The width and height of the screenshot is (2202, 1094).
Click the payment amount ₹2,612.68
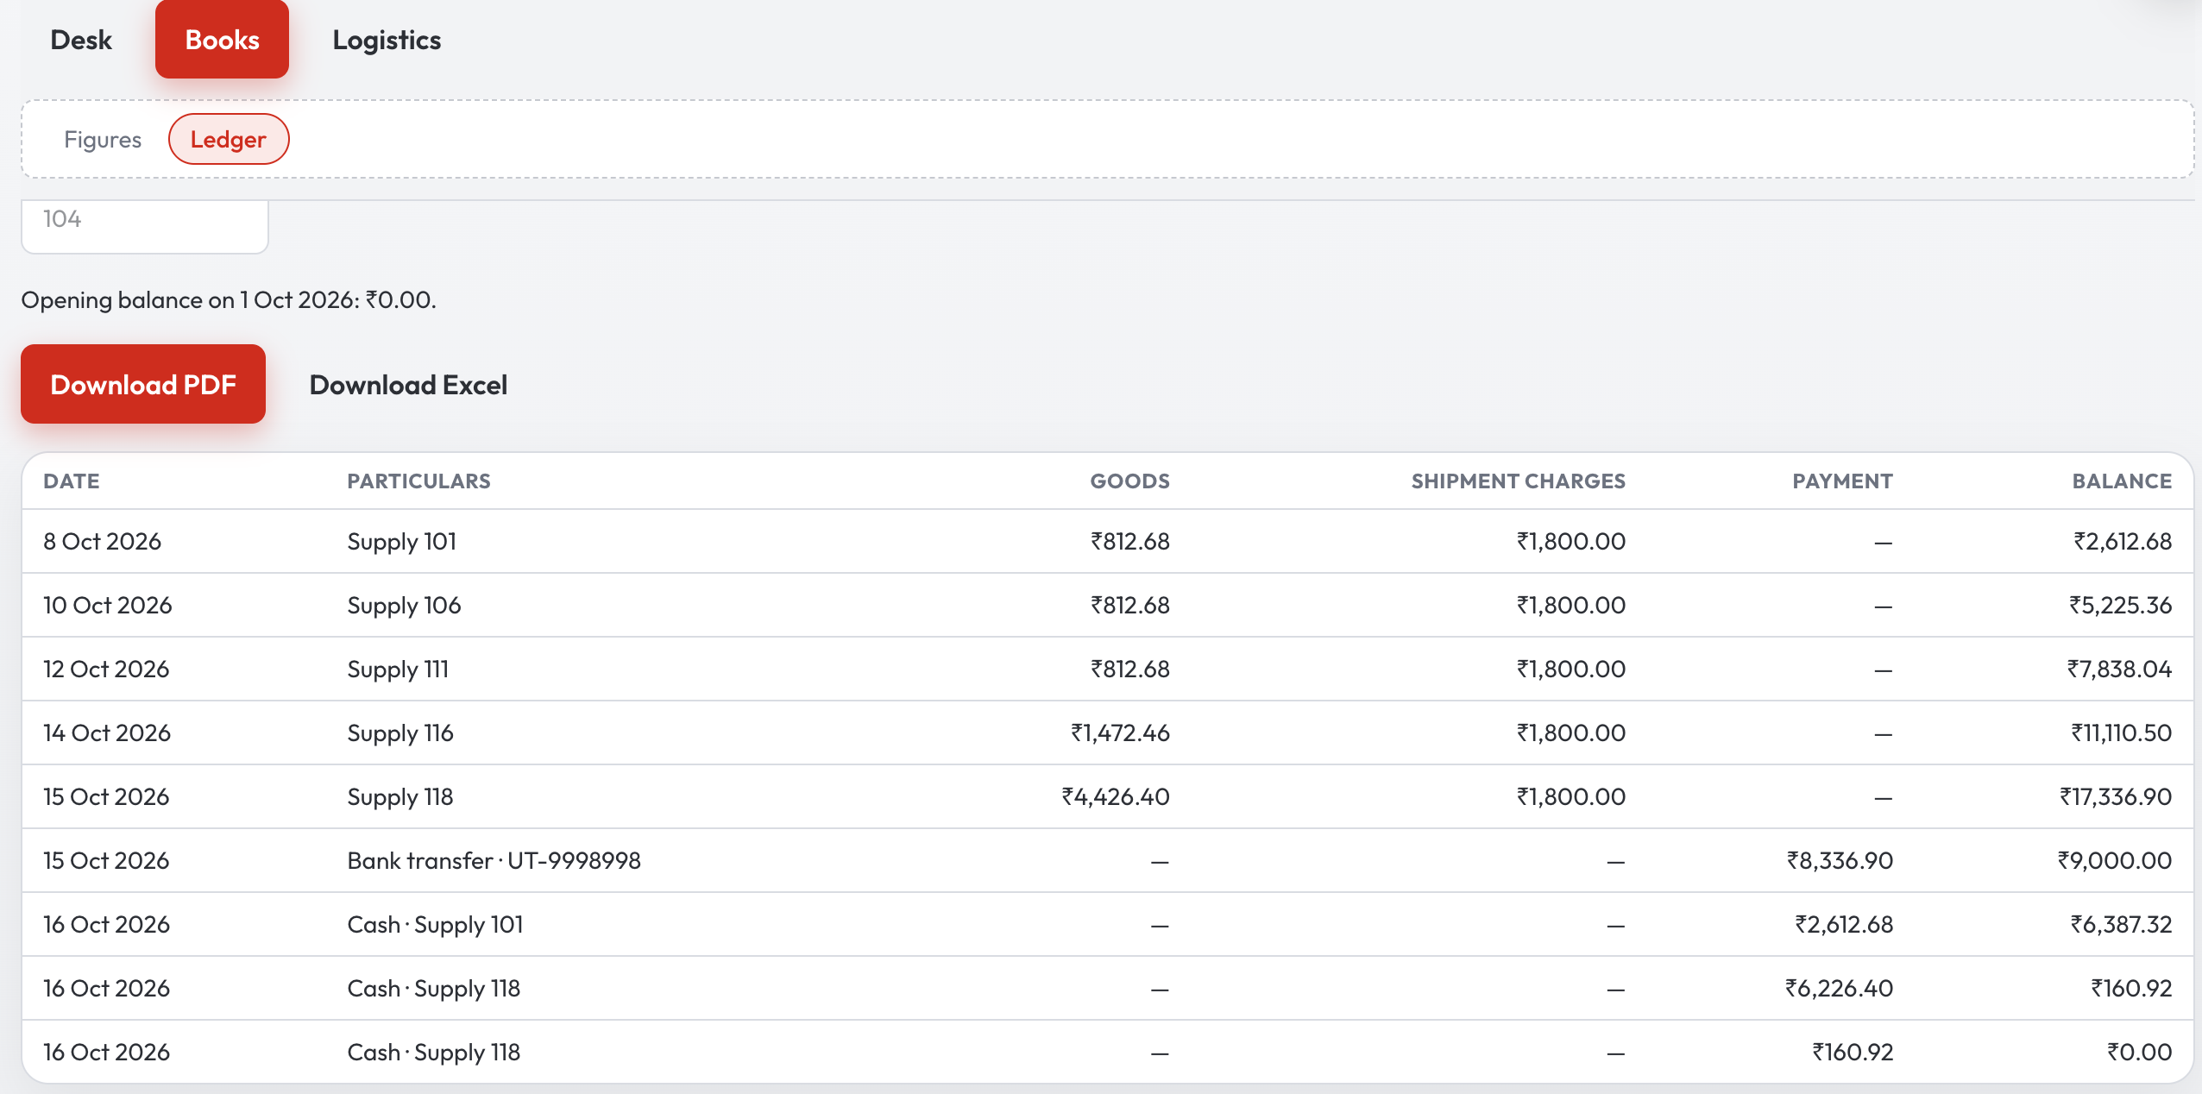pyautogui.click(x=1844, y=924)
